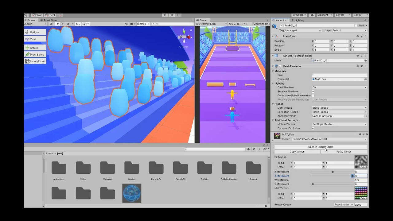
Task: Click the Draw Spline tool in the sidebar
Action: tap(35, 54)
